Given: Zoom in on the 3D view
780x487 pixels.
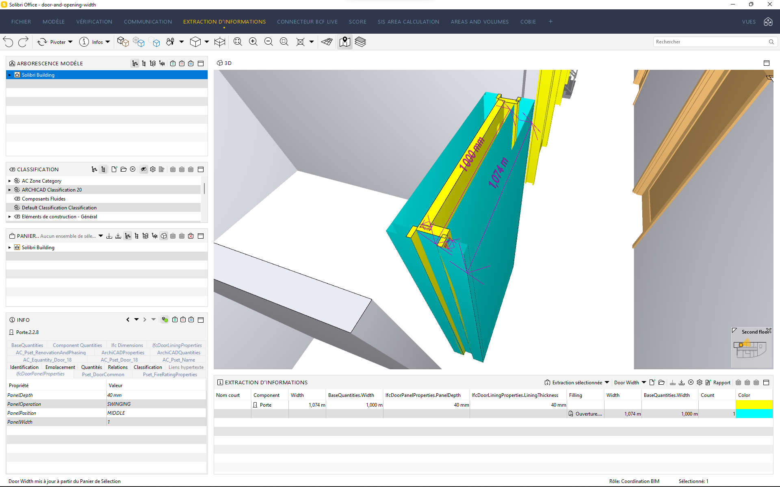Looking at the screenshot, I should pyautogui.click(x=253, y=42).
